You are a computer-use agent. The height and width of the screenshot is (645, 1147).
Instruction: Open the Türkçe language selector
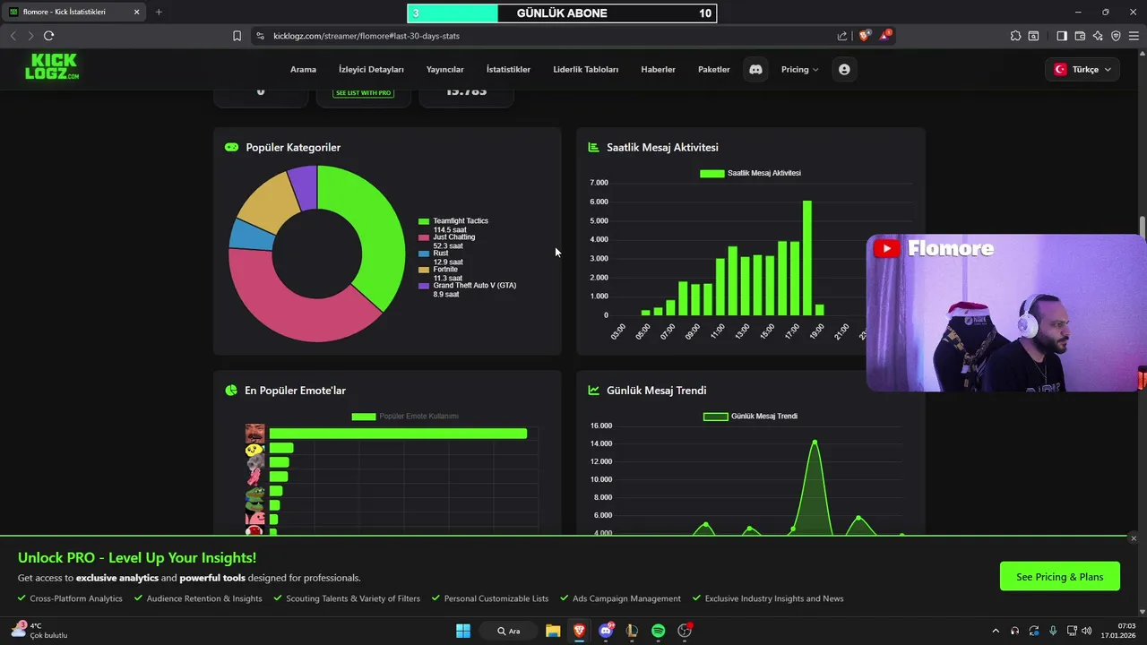[x=1082, y=69]
